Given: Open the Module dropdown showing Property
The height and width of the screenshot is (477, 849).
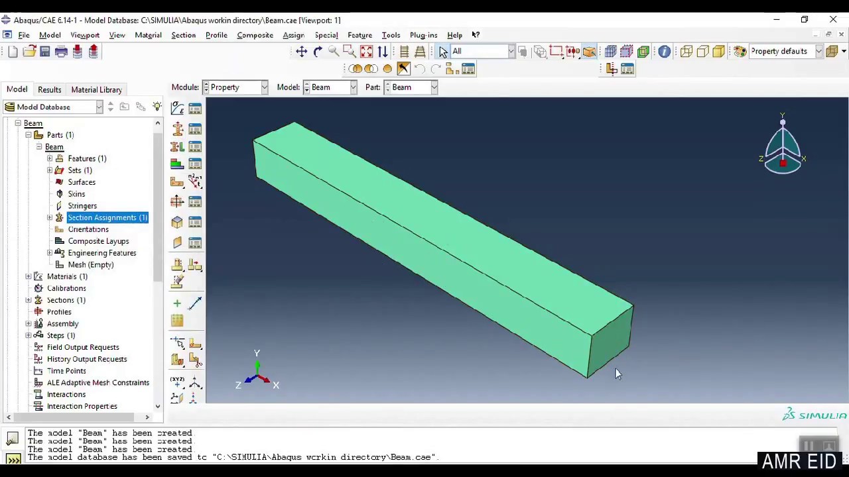Looking at the screenshot, I should point(235,87).
